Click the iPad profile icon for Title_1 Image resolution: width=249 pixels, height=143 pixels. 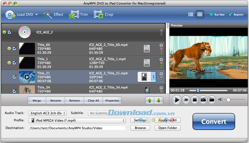(x=147, y=63)
